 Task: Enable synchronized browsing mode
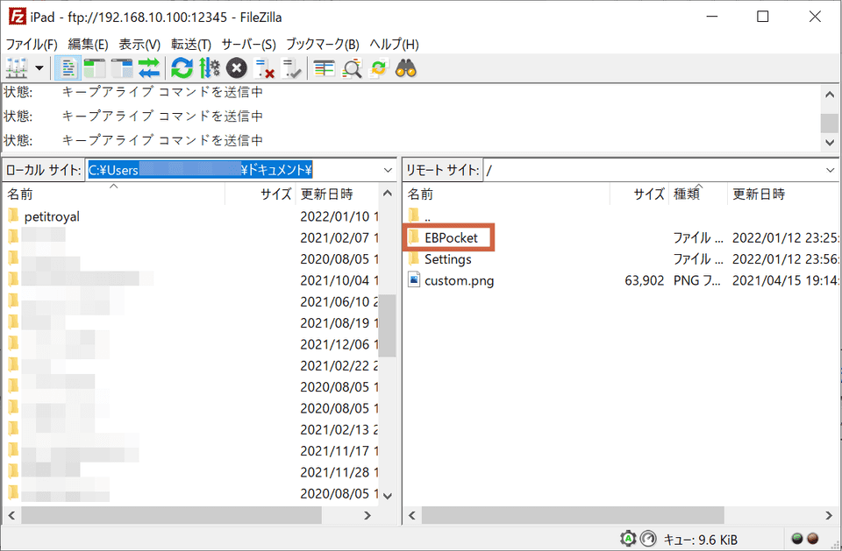pyautogui.click(x=378, y=67)
